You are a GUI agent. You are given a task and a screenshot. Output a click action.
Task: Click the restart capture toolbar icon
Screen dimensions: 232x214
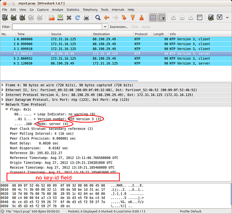(x=40, y=17)
